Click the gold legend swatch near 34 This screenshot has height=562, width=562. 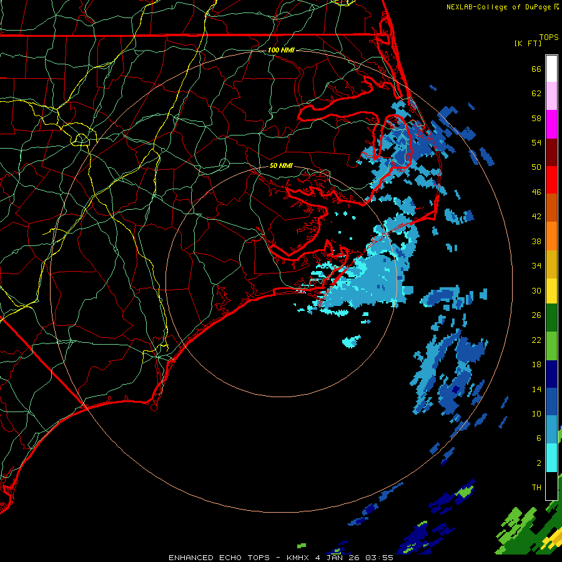[551, 264]
